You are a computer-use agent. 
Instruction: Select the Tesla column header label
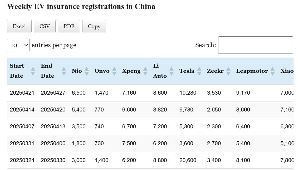tap(187, 71)
